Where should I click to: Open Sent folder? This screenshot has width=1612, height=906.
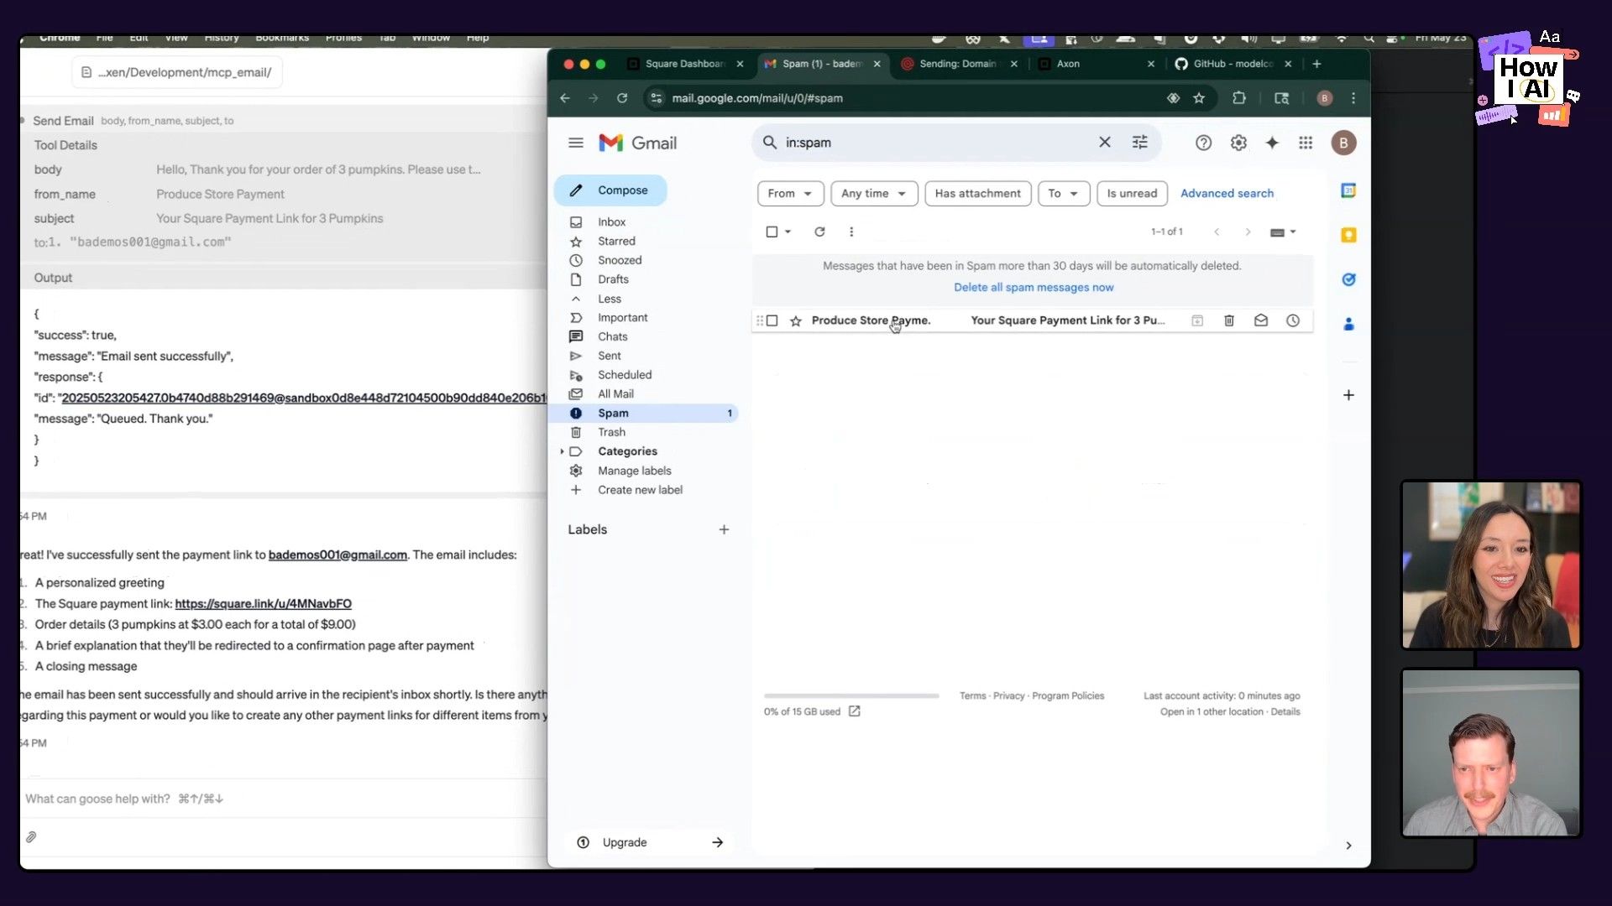click(610, 356)
